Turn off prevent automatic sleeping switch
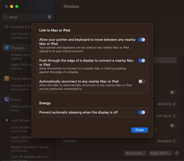Image resolution: width=184 pixels, height=161 pixels. click(142, 112)
